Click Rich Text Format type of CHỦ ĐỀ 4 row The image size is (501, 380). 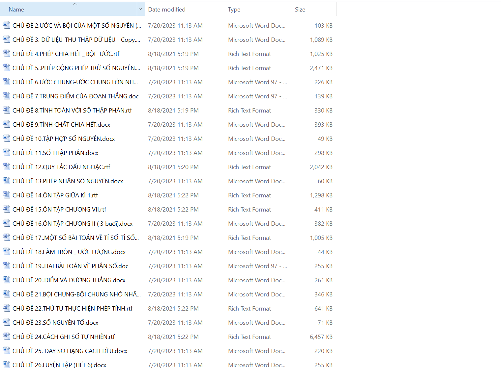pyautogui.click(x=250, y=54)
